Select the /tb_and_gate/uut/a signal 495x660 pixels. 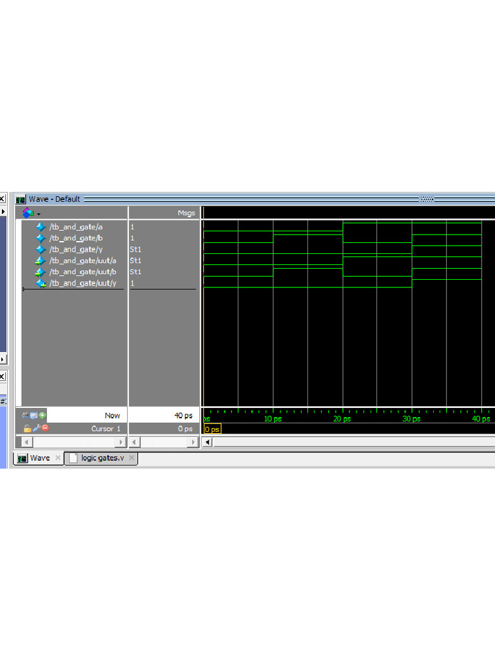click(82, 260)
